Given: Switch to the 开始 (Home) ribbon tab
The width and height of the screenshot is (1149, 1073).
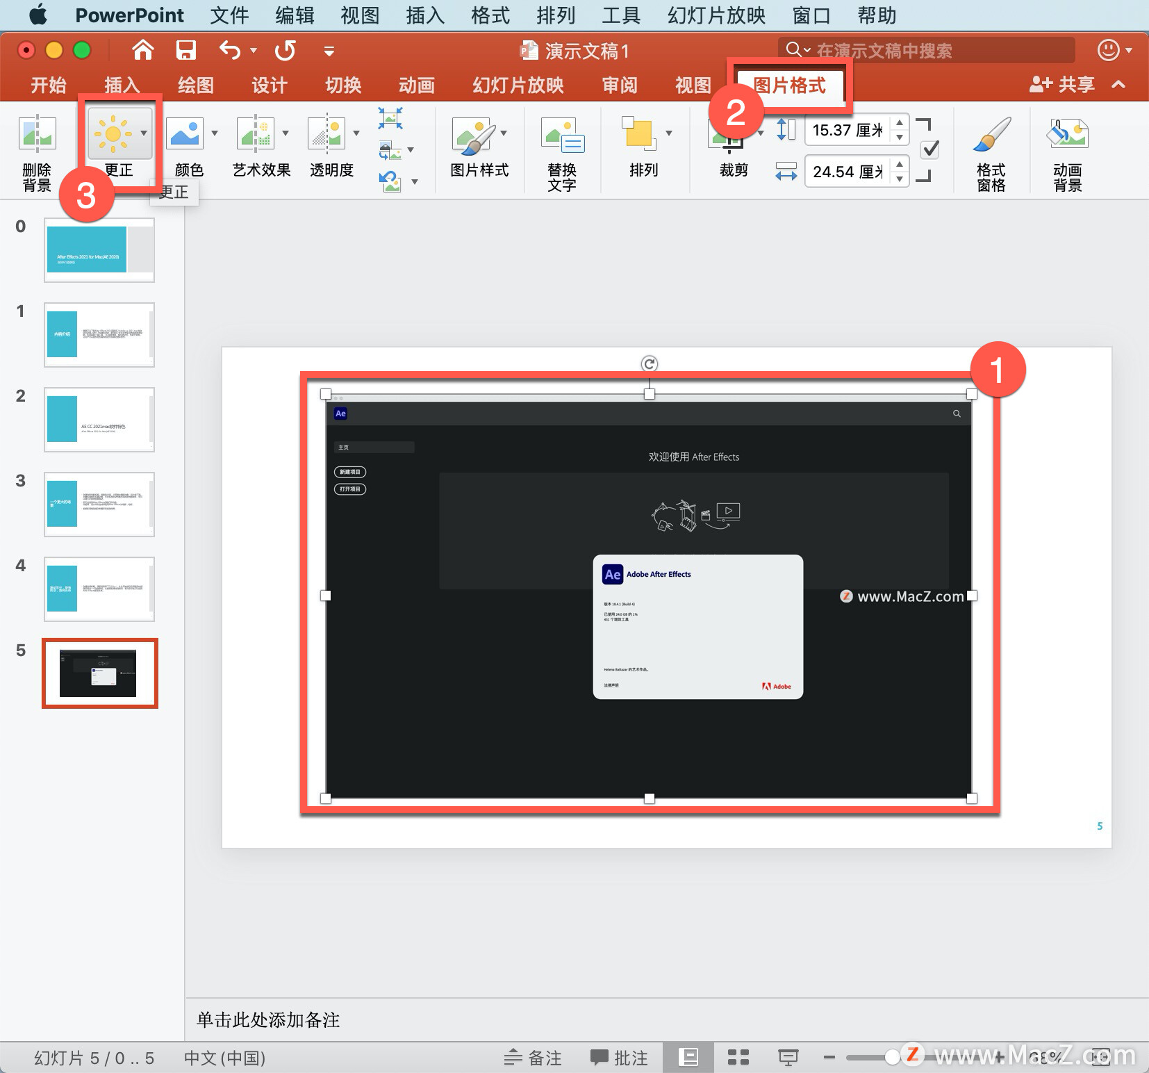Looking at the screenshot, I should pyautogui.click(x=49, y=85).
